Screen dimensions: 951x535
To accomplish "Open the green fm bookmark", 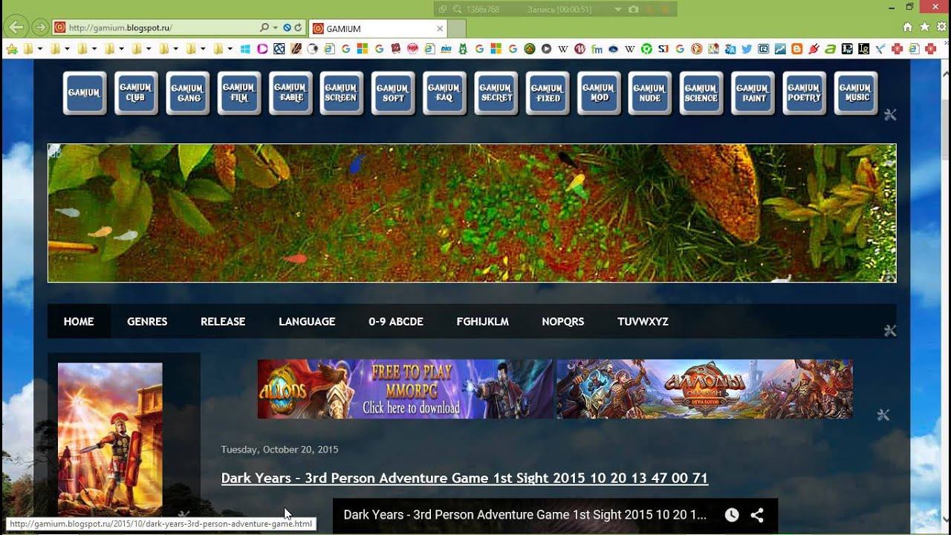I will click(597, 49).
